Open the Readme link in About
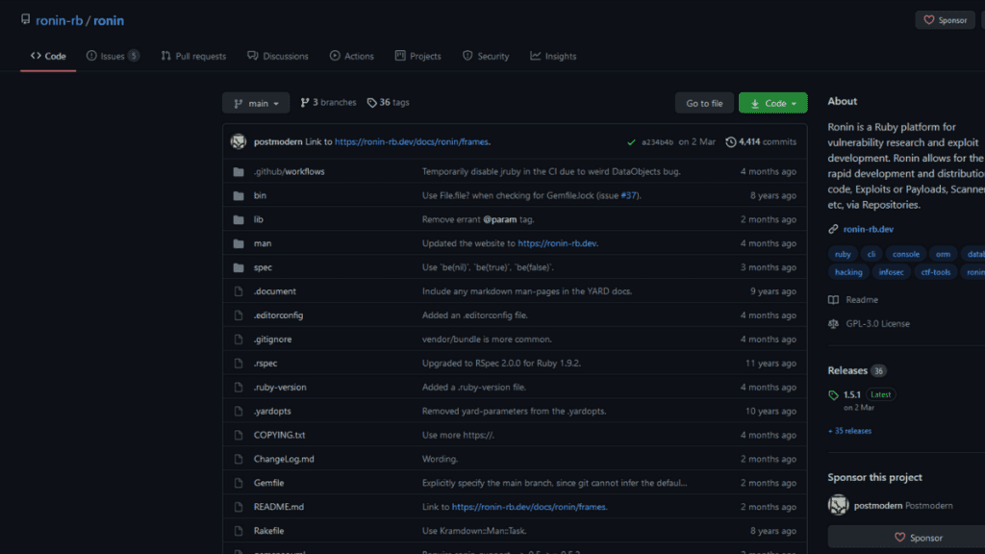This screenshot has height=554, width=985. [x=862, y=300]
